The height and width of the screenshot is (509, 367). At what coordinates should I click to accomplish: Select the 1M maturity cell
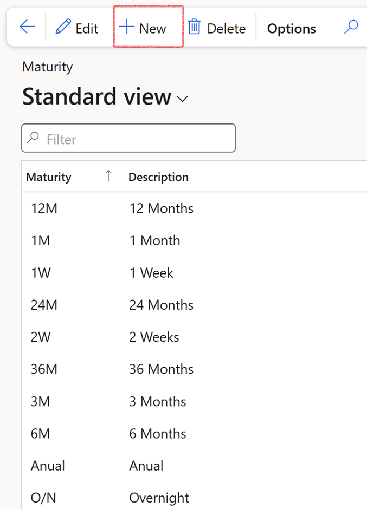click(40, 240)
